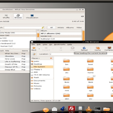Select Subkutan (13) album row
This screenshot has width=113, height=113.
[61, 39]
